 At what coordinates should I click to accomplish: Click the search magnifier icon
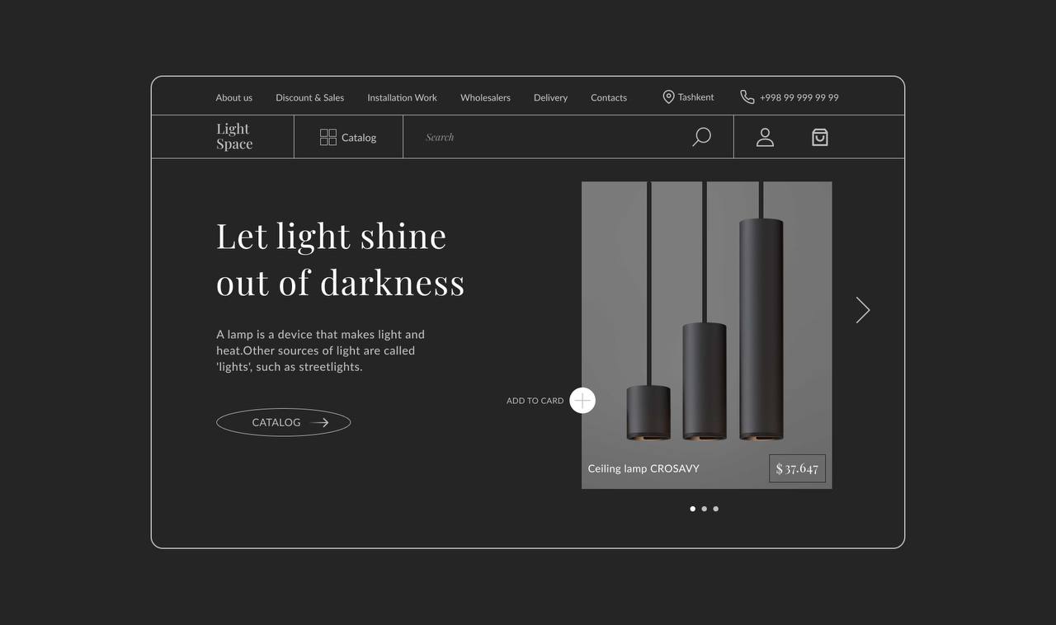pyautogui.click(x=701, y=137)
